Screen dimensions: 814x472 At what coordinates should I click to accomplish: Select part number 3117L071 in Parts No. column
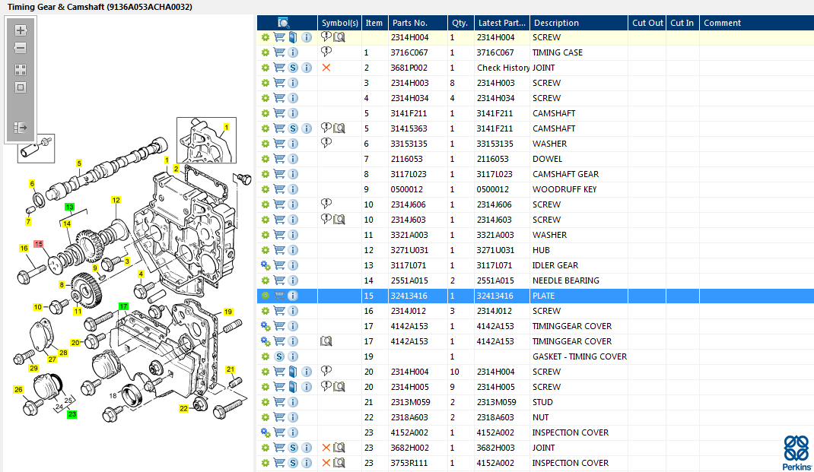[x=409, y=265]
